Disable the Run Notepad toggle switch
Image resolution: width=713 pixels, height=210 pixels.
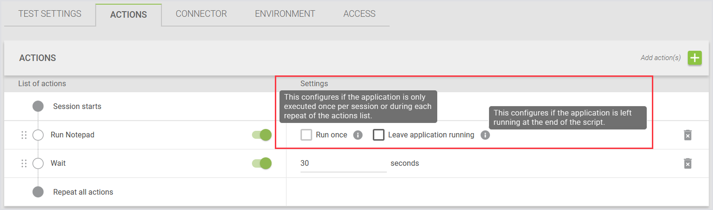click(262, 135)
